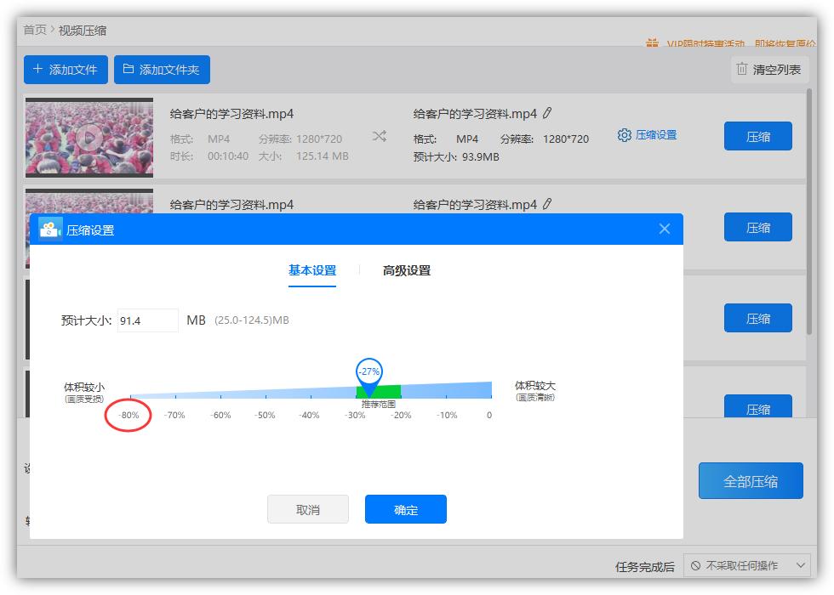The height and width of the screenshot is (595, 834).
Task: Click the VIP gift icon at top right
Action: coord(653,42)
